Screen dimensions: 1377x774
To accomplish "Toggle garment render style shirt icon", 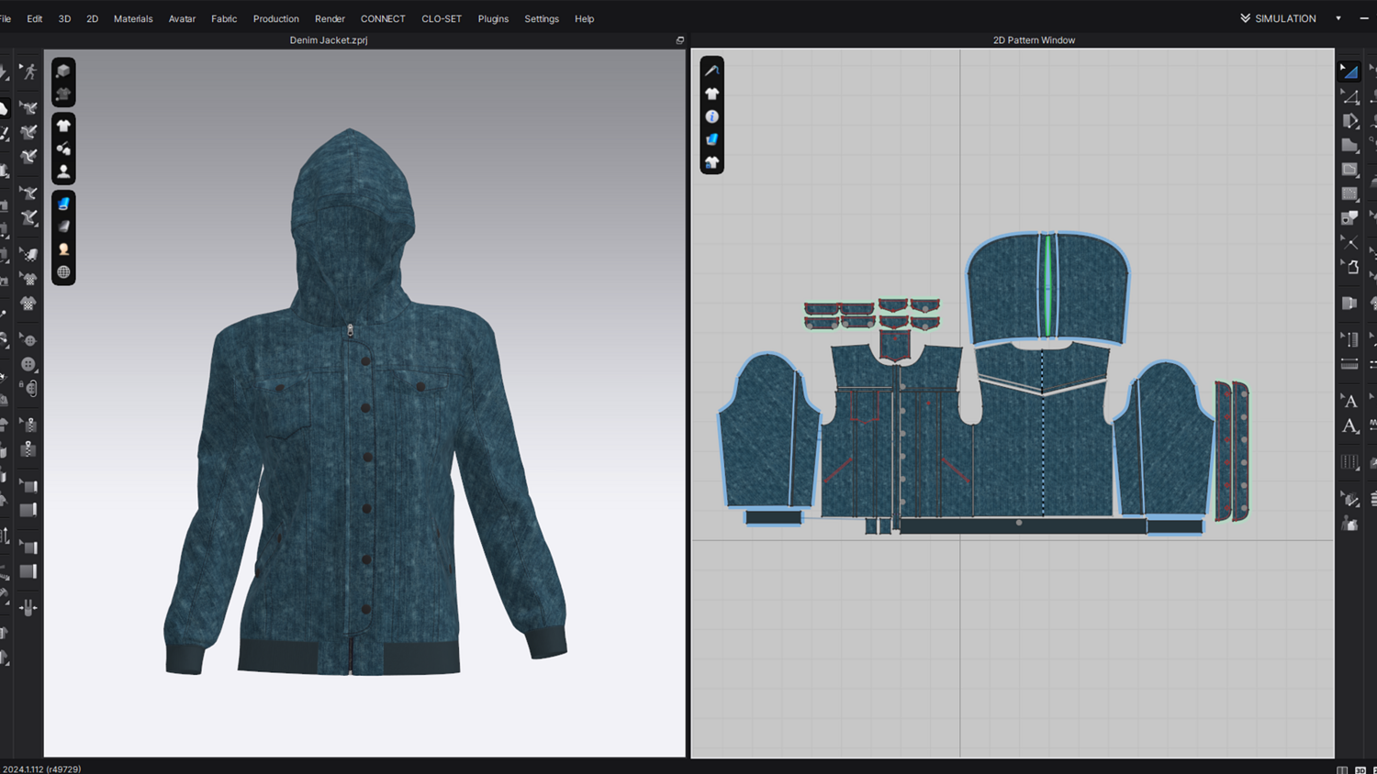I will pos(63,94).
